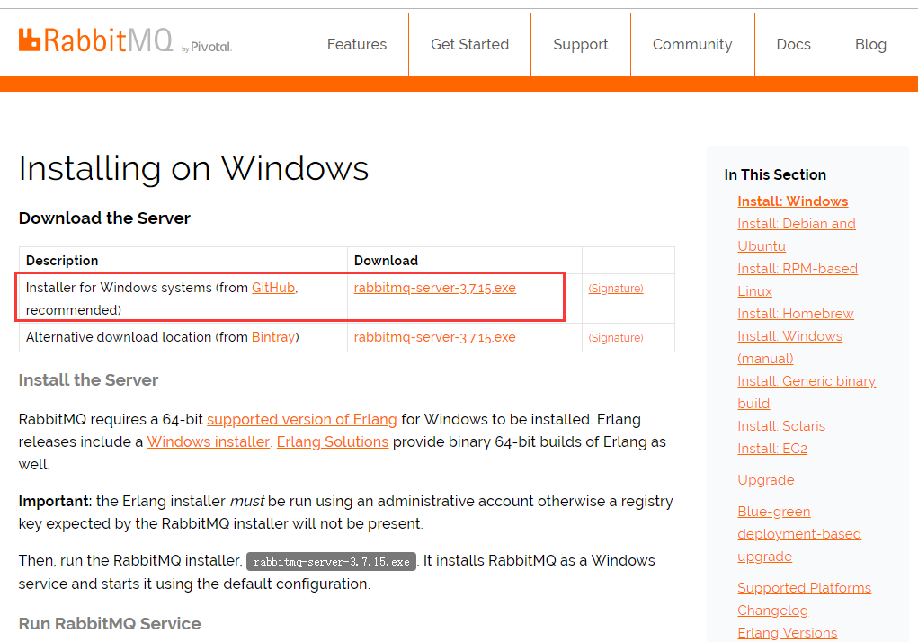Open Install: EC2 sidebar link
This screenshot has height=642, width=918.
pyautogui.click(x=772, y=449)
